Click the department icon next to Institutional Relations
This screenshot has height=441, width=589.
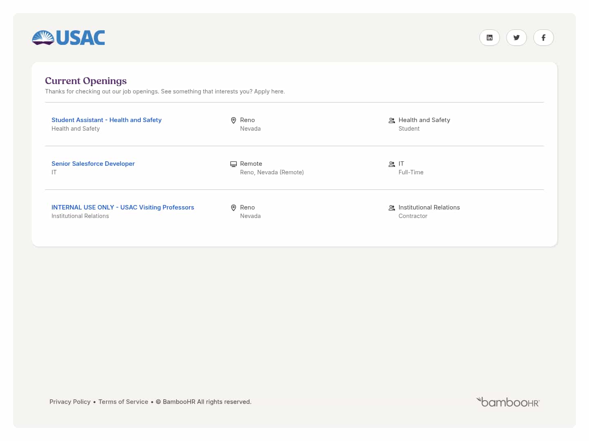point(391,208)
